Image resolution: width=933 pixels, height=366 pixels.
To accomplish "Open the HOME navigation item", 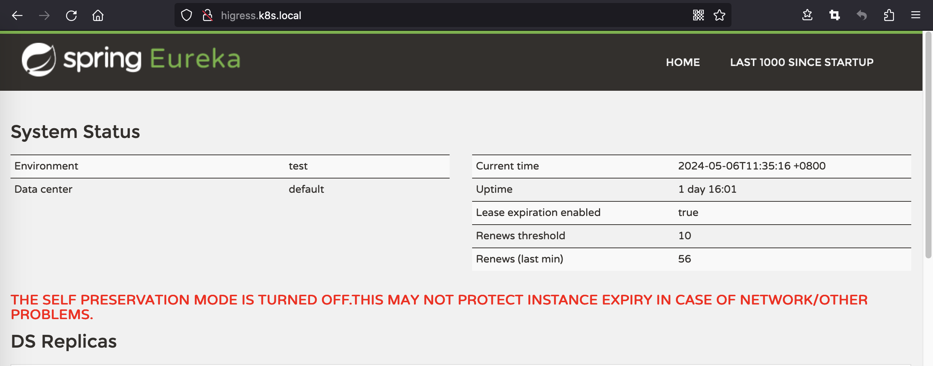I will click(683, 62).
